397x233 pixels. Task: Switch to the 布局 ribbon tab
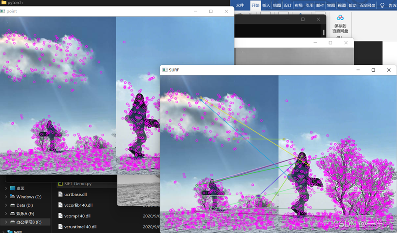click(298, 6)
